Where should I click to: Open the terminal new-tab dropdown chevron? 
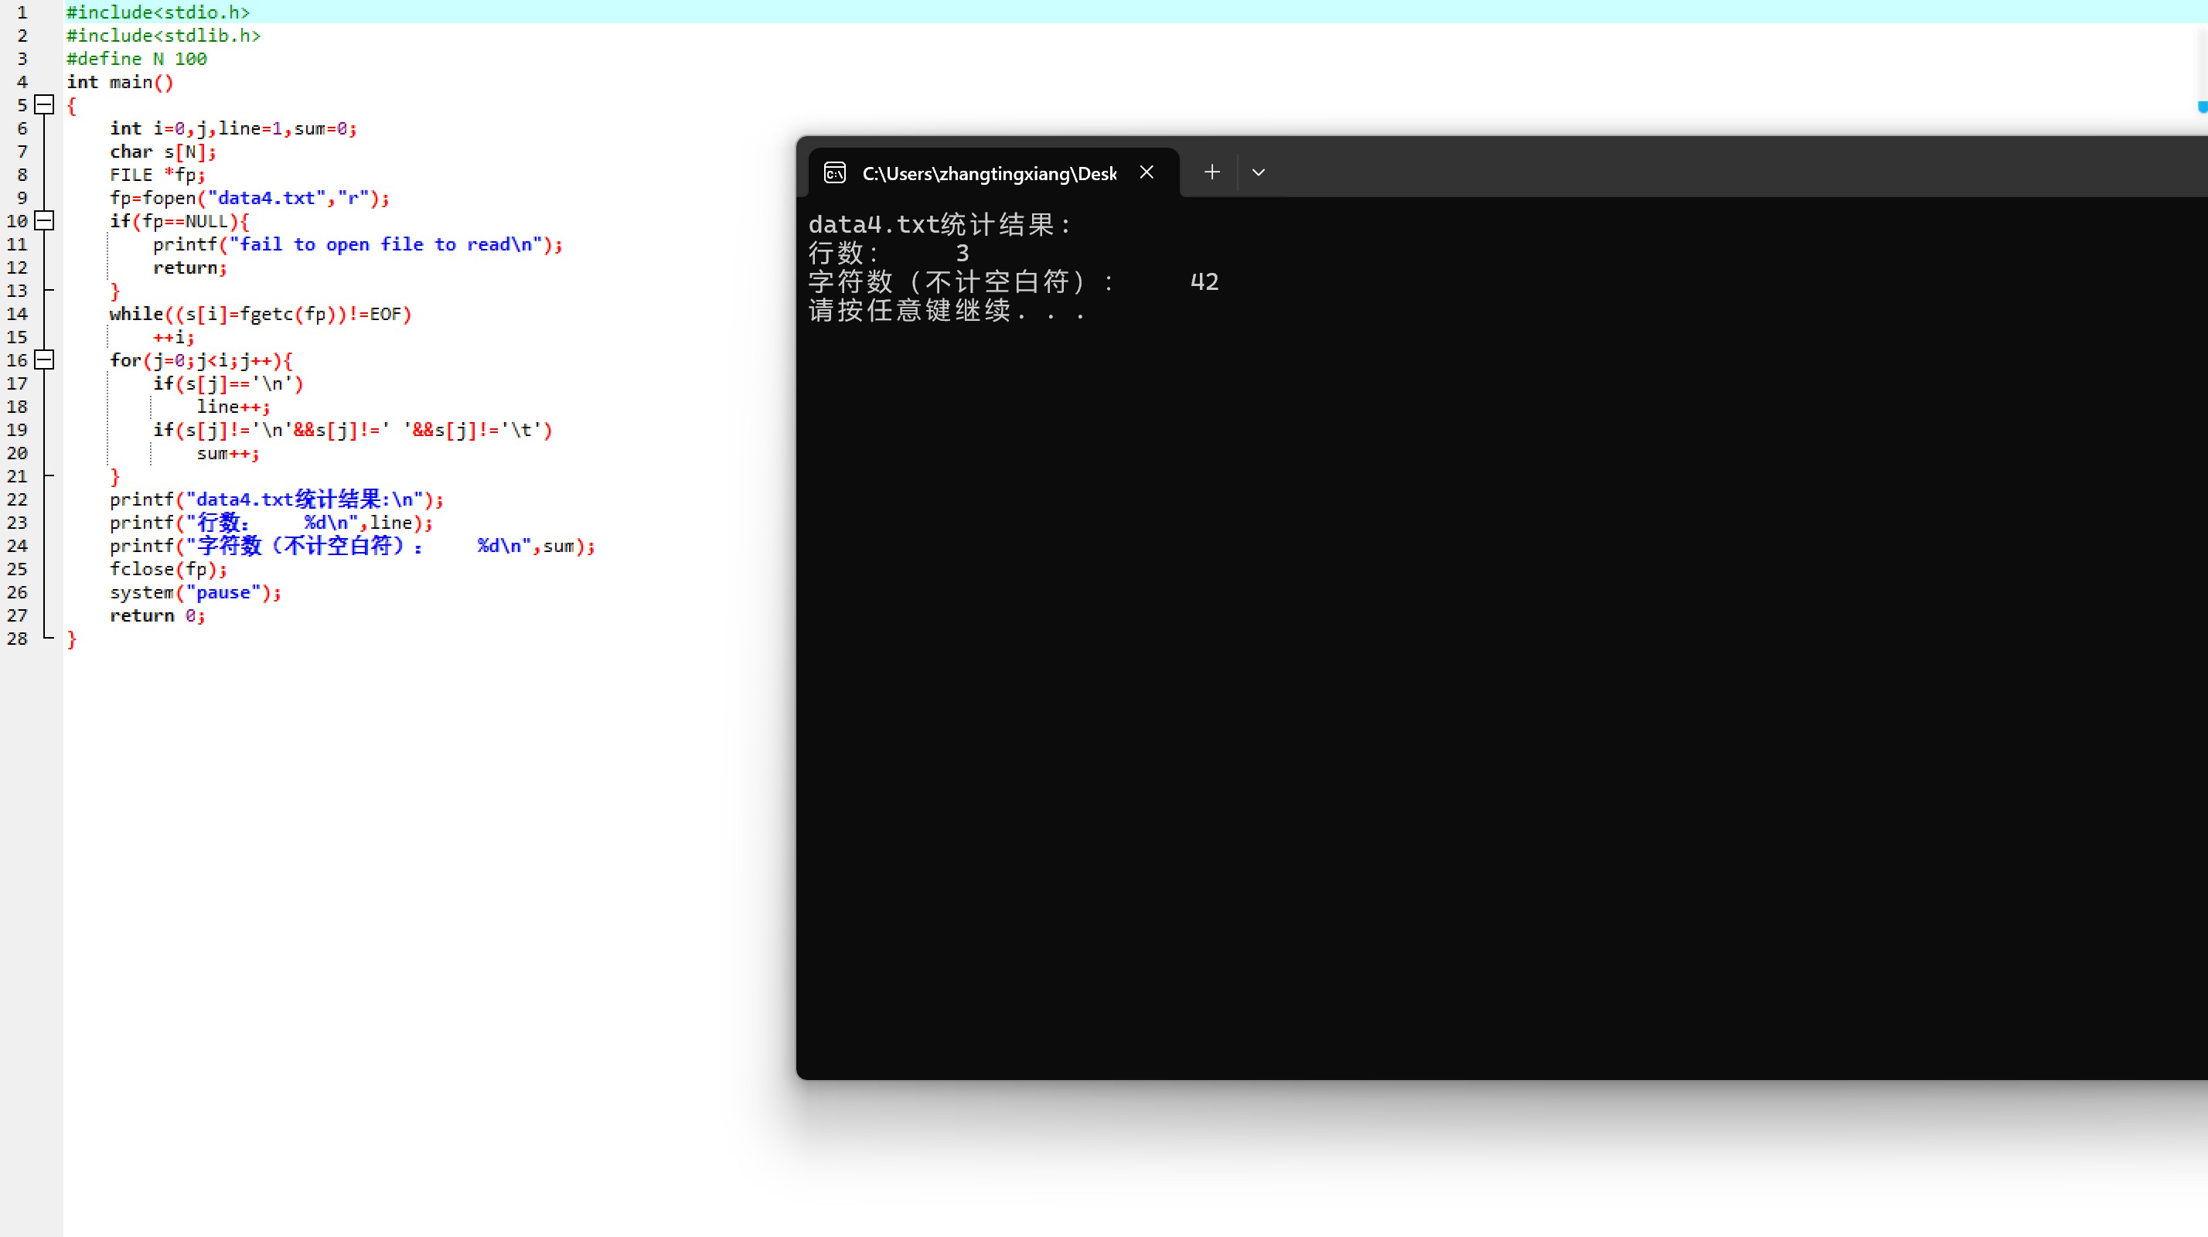(x=1259, y=172)
